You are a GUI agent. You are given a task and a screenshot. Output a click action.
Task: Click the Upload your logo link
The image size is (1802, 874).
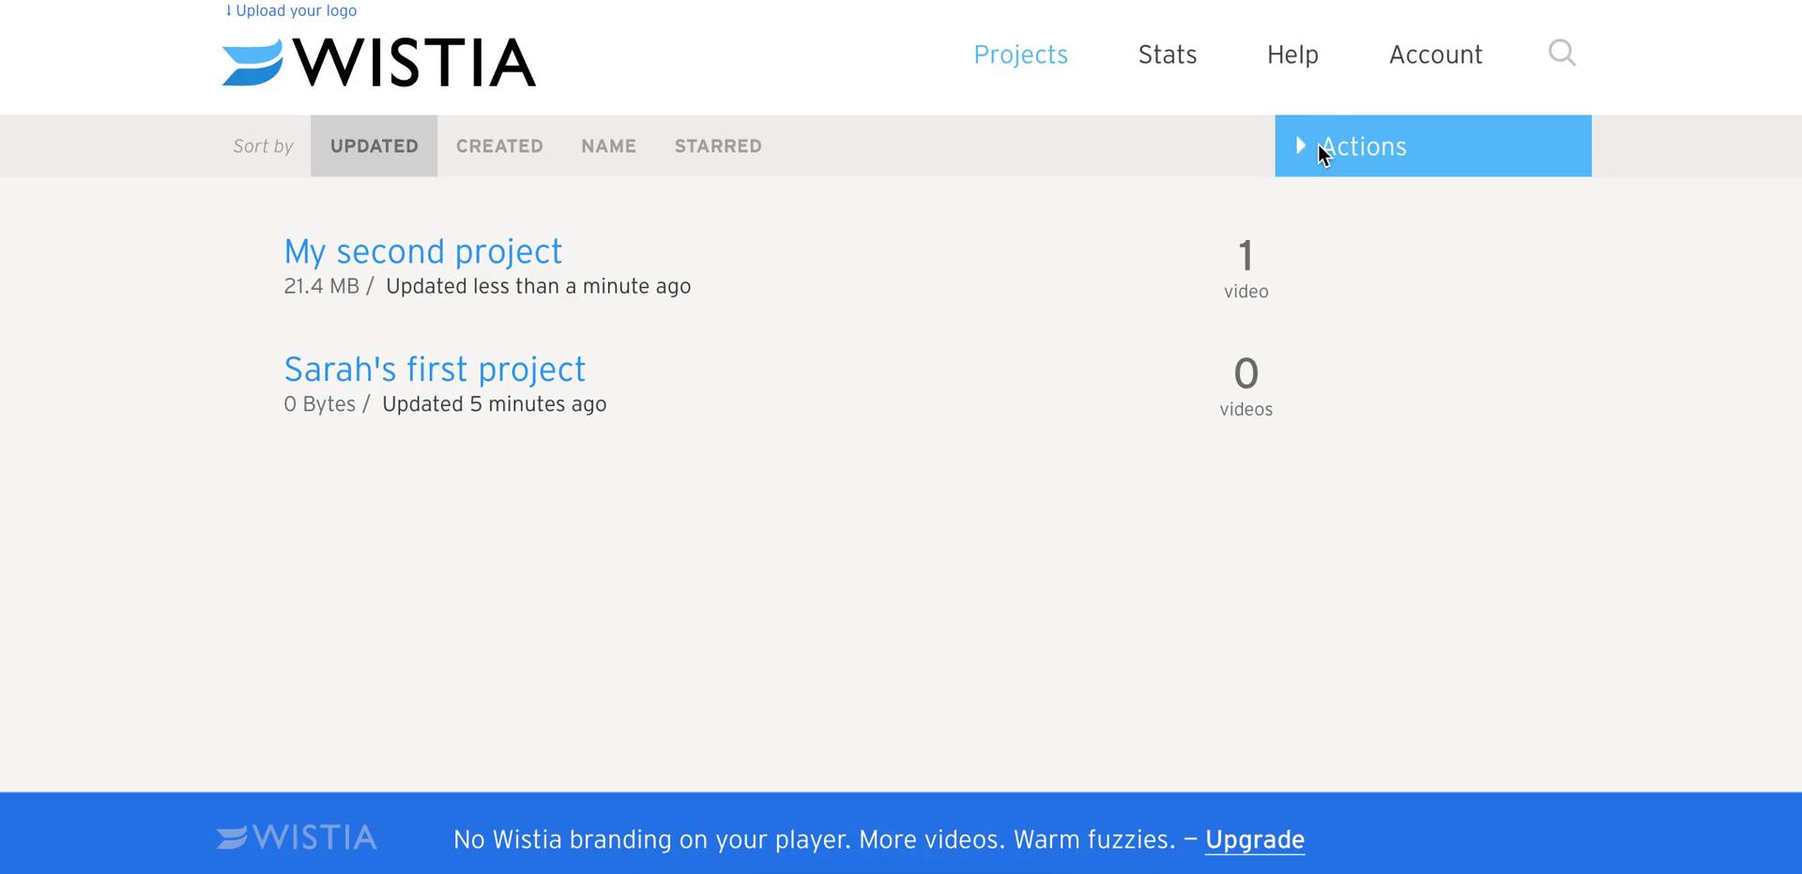pos(291,10)
